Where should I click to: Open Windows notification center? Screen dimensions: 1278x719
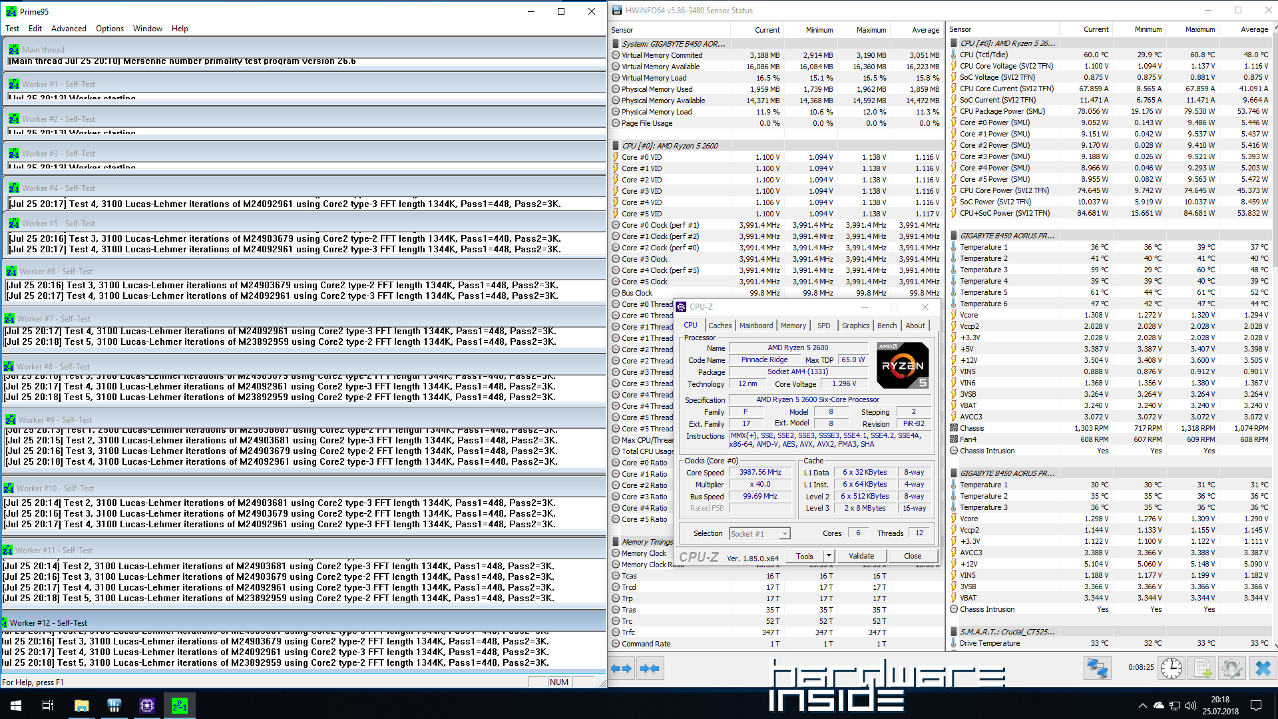click(x=1256, y=705)
